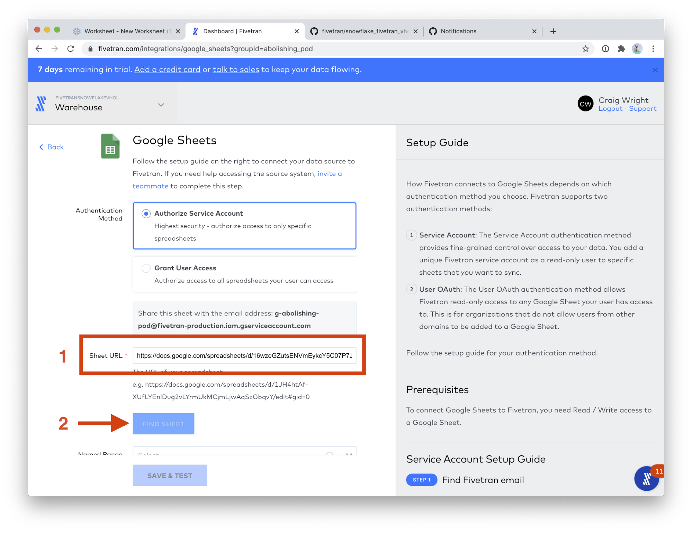Go back using the Back link

point(52,147)
